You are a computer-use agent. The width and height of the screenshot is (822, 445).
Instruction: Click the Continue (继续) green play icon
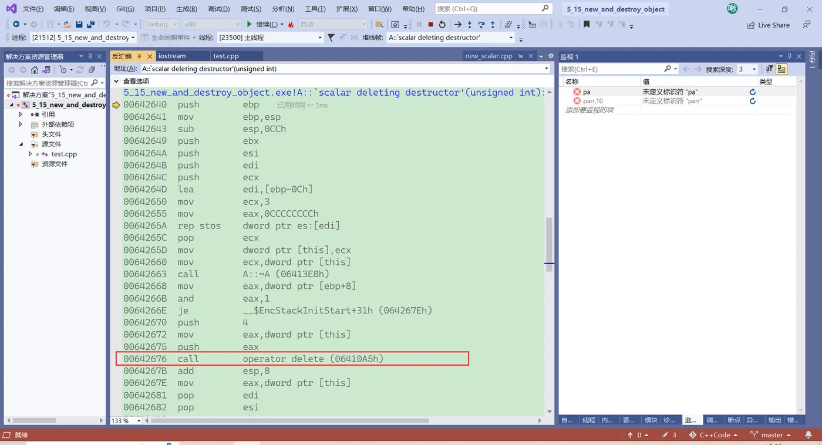coord(249,24)
